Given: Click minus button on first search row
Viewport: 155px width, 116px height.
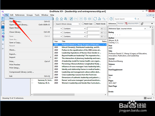Looking at the screenshot, I should click(x=105, y=29).
